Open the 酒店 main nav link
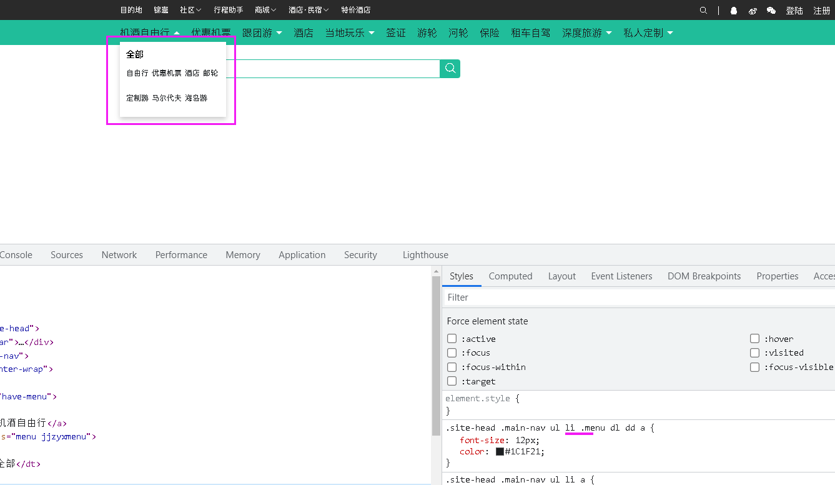The image size is (835, 485). point(304,33)
